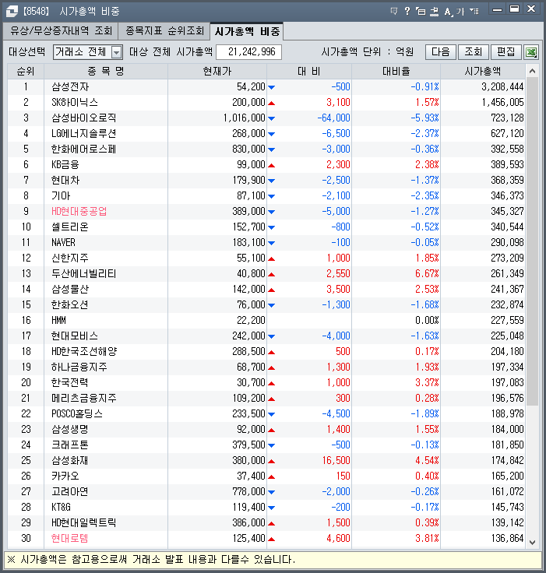This screenshot has height=573, width=546.
Task: Select 삼성바이오로직 in the list
Action: [x=84, y=118]
